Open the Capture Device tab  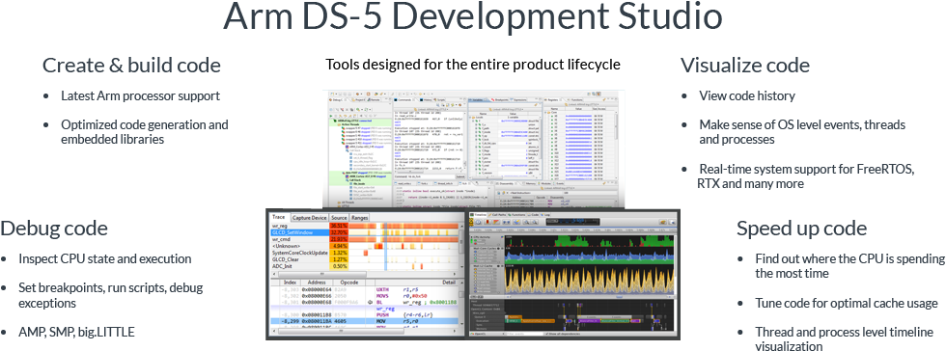tap(310, 218)
